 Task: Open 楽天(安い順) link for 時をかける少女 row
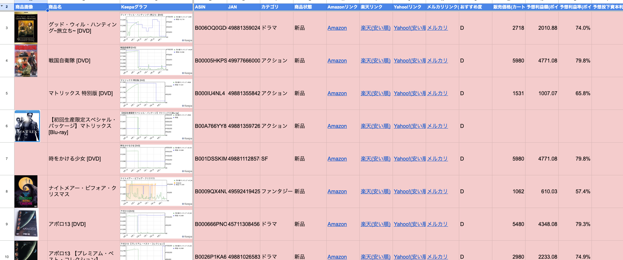pos(376,159)
